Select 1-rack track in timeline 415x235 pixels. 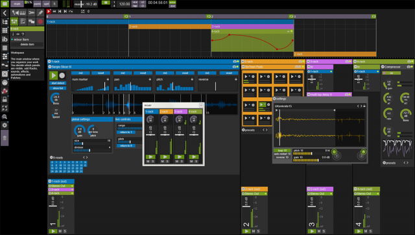(170, 21)
